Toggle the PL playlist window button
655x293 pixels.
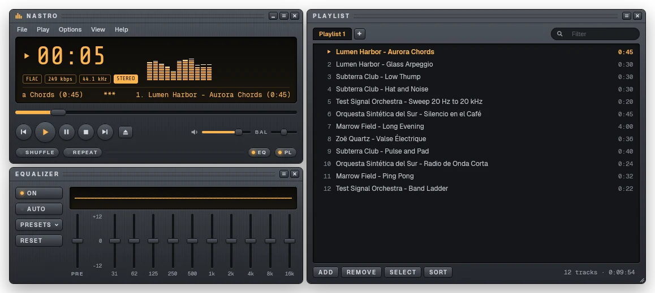285,152
